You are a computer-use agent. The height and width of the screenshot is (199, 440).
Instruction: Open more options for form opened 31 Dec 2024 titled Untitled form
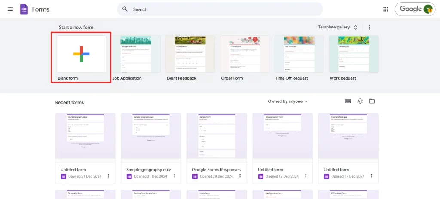click(109, 176)
